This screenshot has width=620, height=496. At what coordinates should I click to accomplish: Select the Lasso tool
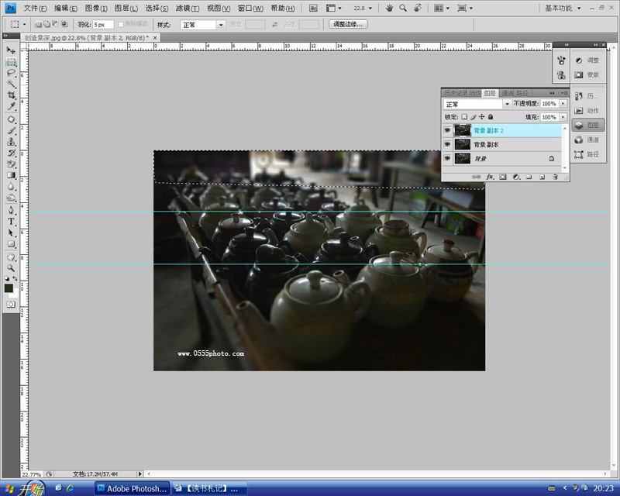click(x=11, y=72)
